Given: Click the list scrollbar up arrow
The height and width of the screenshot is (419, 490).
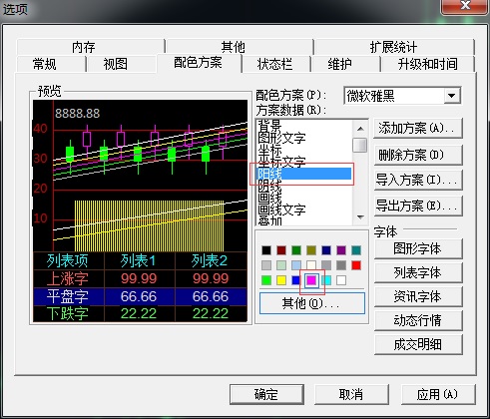Looking at the screenshot, I should click(360, 129).
